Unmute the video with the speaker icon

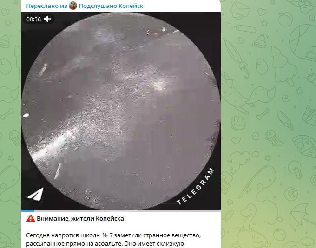pyautogui.click(x=47, y=19)
